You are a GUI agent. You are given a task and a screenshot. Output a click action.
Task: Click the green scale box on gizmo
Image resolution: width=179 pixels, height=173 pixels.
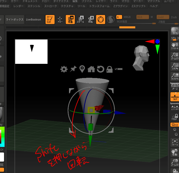click(x=91, y=127)
